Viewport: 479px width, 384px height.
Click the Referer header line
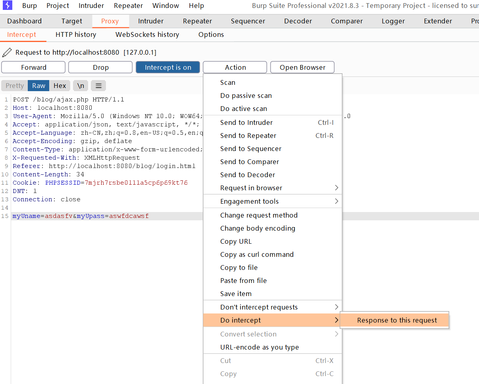coord(104,166)
